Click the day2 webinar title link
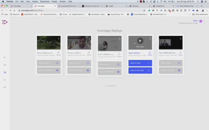The image size is (209, 130). tap(134, 53)
